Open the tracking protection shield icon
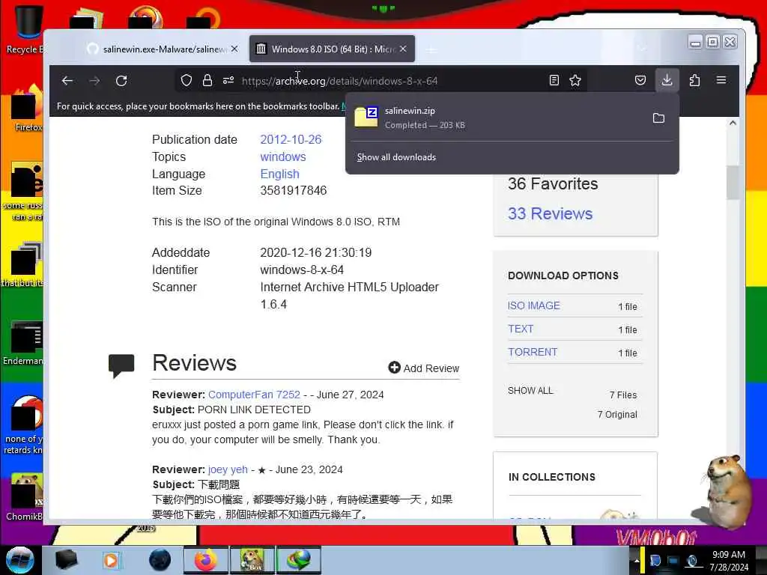 (187, 81)
